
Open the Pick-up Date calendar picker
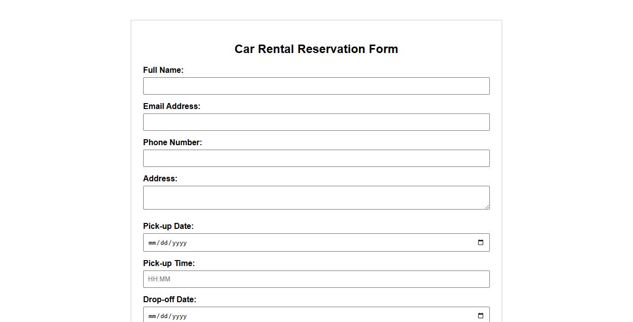pyautogui.click(x=479, y=242)
